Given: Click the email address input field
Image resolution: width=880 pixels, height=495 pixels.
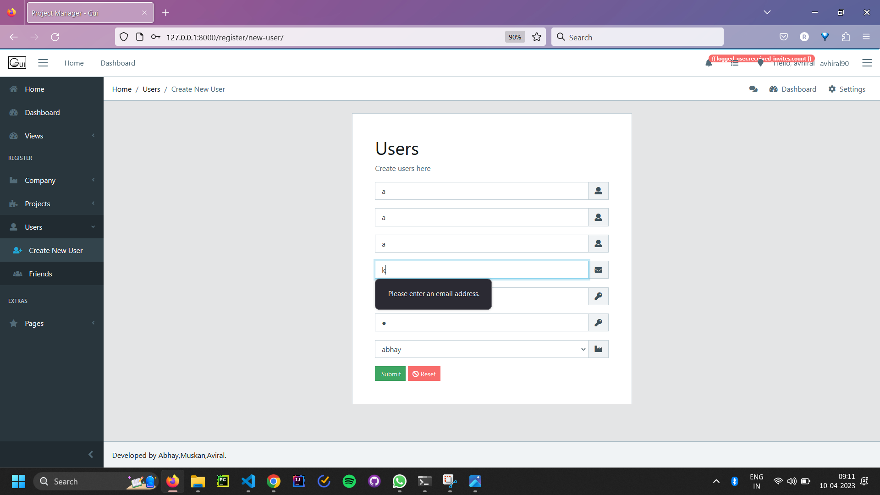Looking at the screenshot, I should point(480,269).
